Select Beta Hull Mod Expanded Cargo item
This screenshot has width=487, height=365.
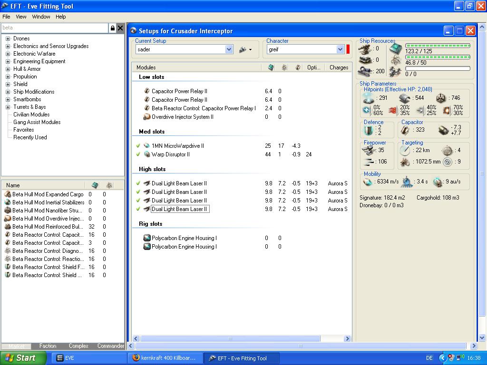[x=48, y=194]
